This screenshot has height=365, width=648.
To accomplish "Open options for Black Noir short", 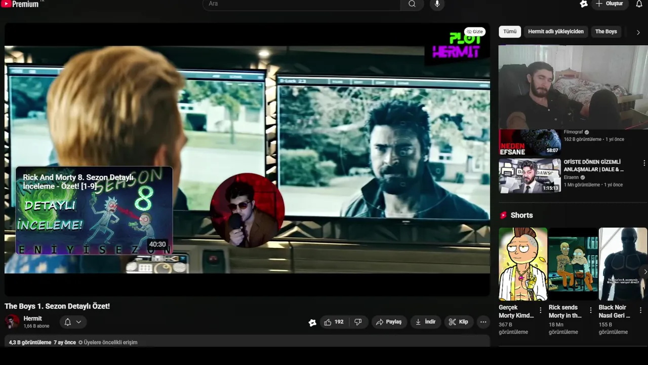I will point(640,310).
